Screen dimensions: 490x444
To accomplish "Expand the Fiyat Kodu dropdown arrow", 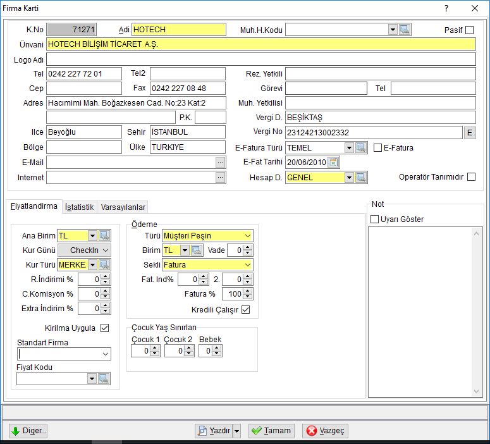I will tap(92, 379).
